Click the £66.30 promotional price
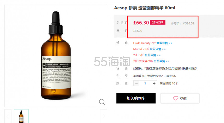The image size is (224, 123). 141,23
